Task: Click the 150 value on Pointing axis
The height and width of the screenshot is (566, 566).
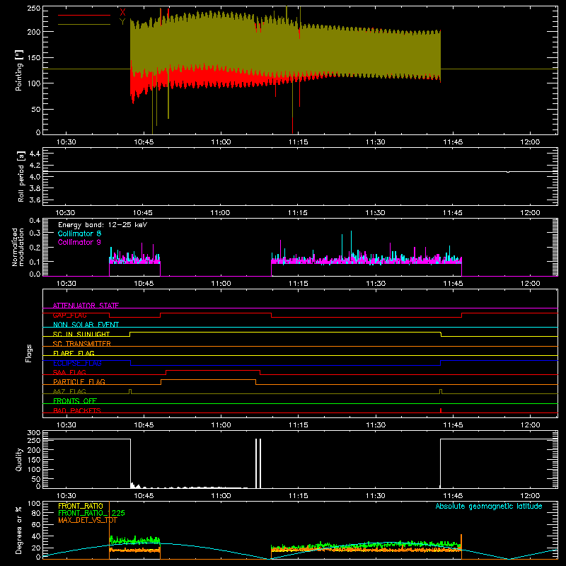Action: [x=34, y=58]
